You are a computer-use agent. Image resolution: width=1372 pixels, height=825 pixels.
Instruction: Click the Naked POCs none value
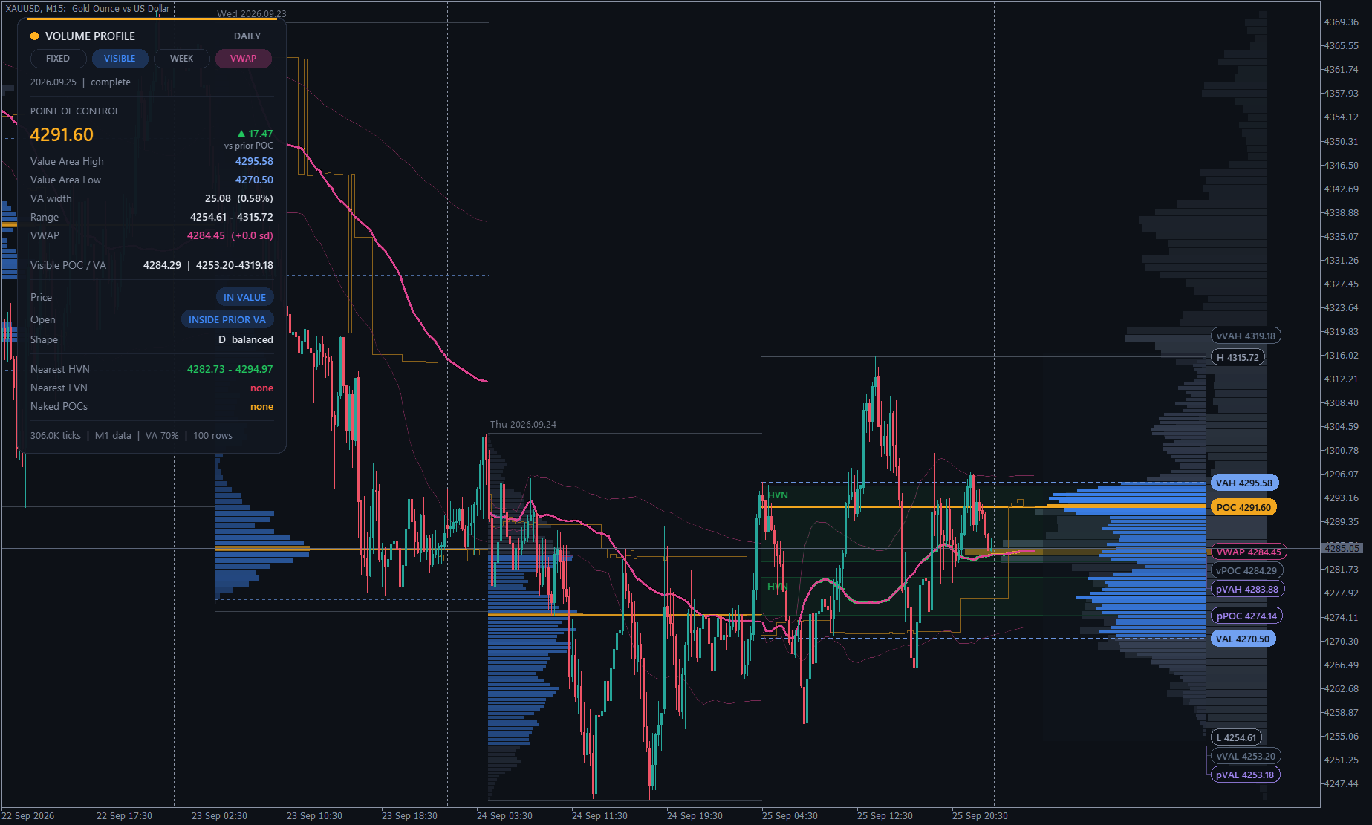pos(261,407)
